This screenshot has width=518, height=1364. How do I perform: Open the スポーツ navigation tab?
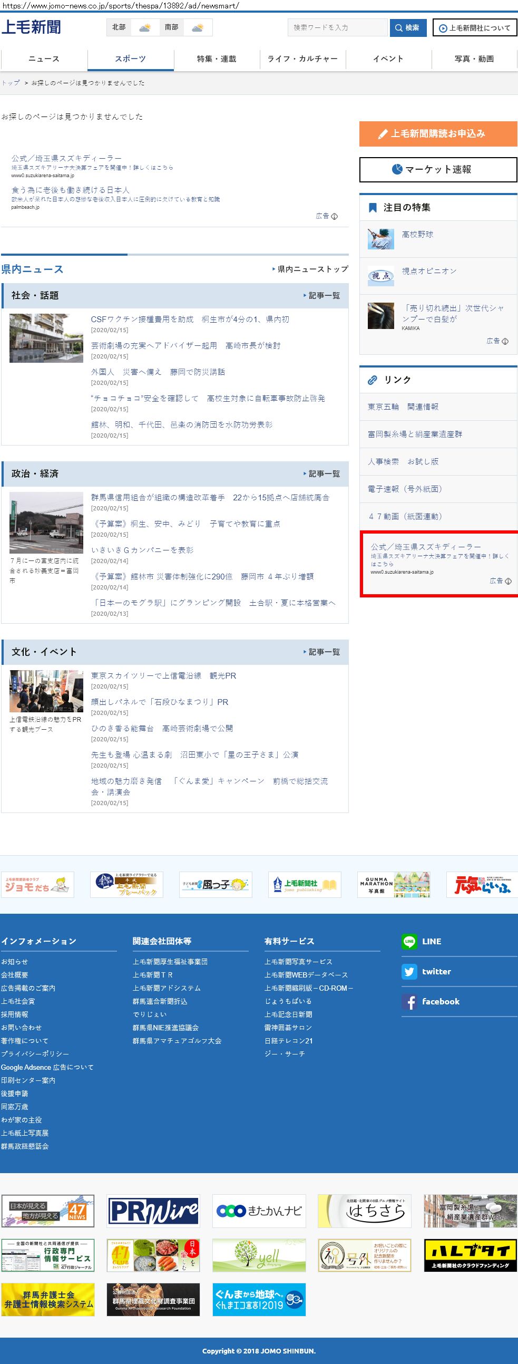pyautogui.click(x=130, y=59)
